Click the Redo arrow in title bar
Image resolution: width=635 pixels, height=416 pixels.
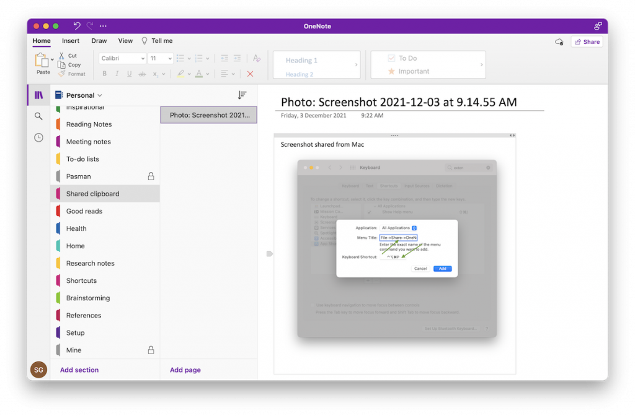(x=90, y=26)
